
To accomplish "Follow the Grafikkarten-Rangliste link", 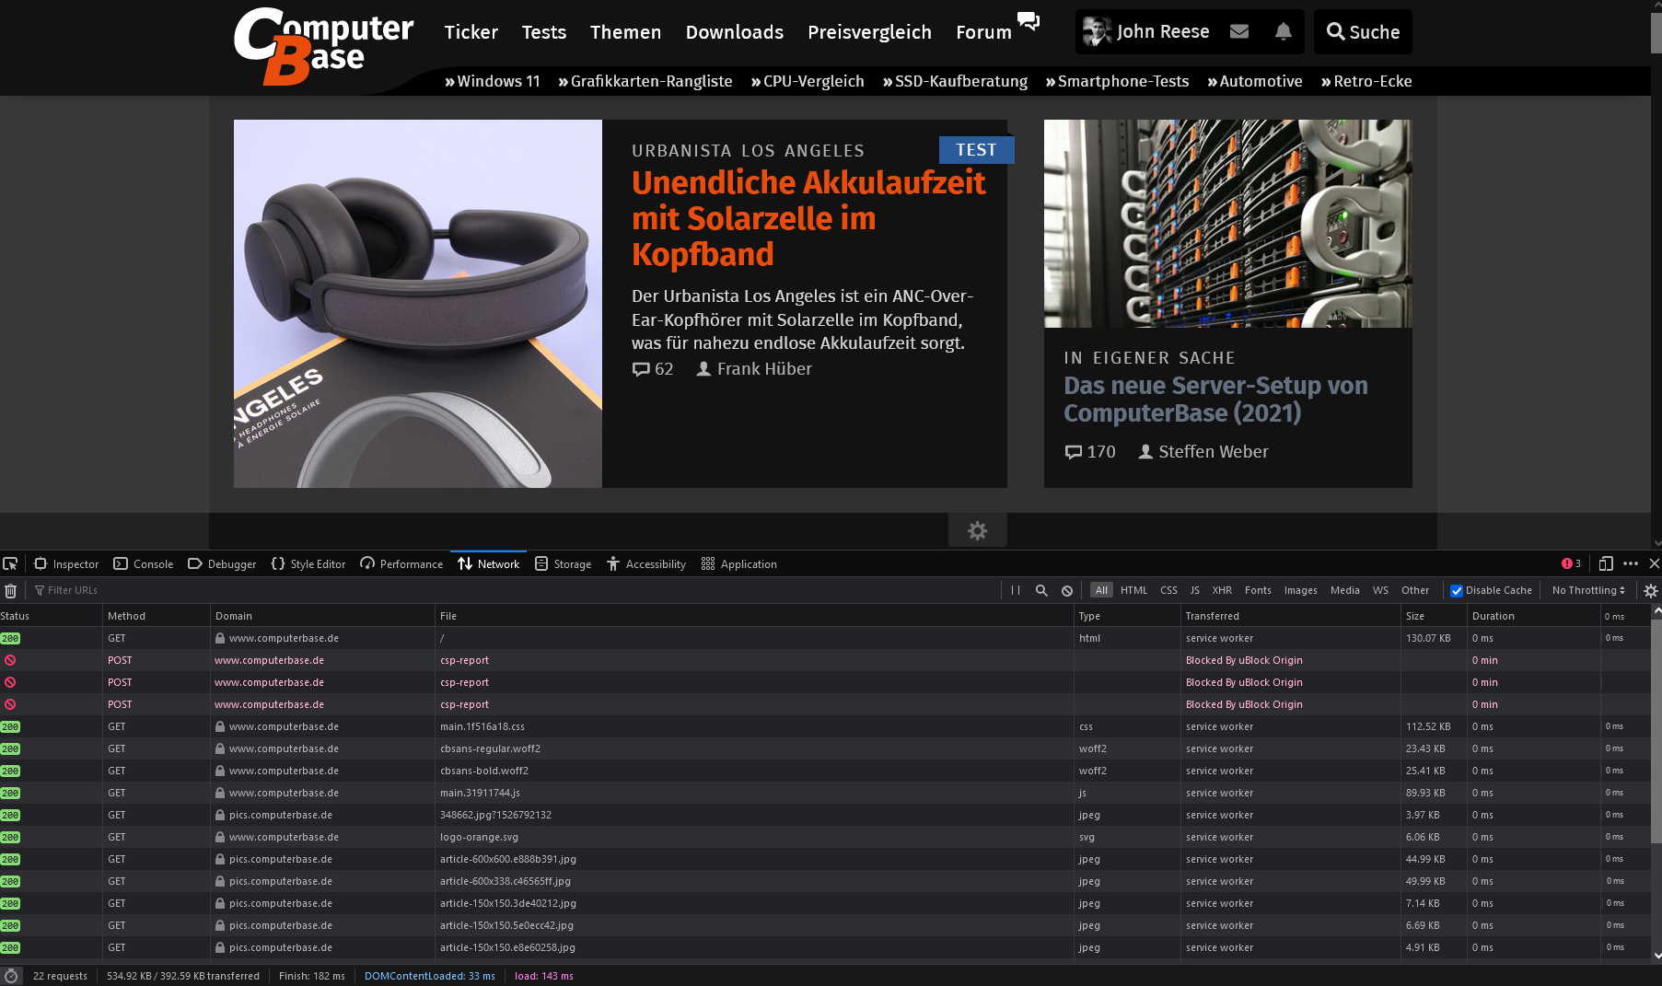I will 645,81.
